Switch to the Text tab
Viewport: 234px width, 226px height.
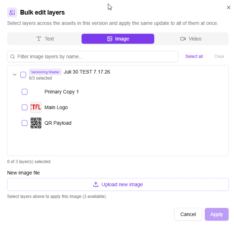click(45, 39)
